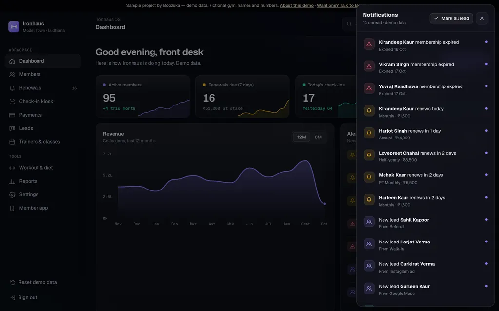Open Mehak Kaur renews in 2 days

tap(425, 179)
